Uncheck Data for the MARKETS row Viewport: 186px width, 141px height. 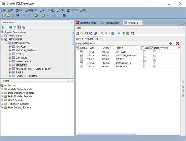154,66
